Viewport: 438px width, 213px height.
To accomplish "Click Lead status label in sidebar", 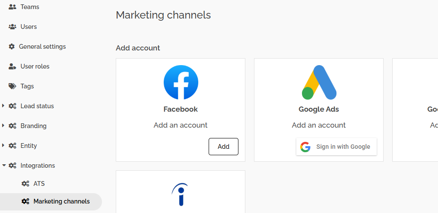I will click(37, 106).
